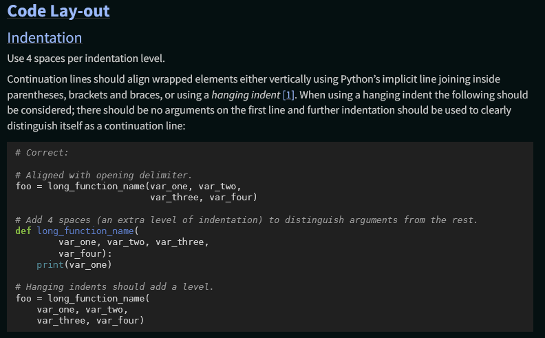Click the "def" keyword in the code block

pos(23,231)
